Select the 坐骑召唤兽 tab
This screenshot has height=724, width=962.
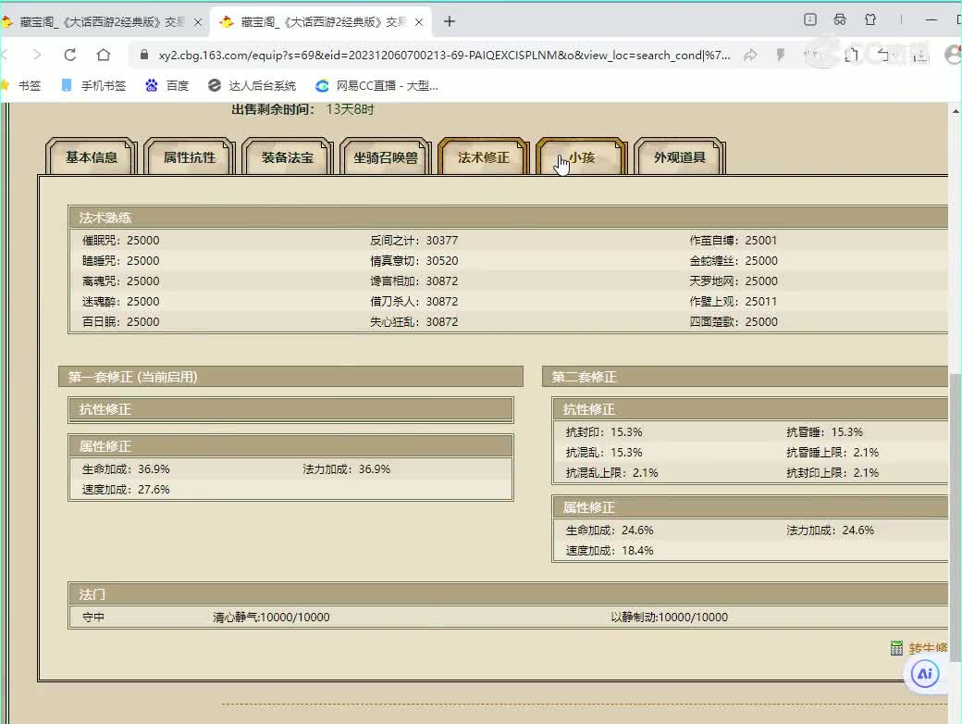click(x=386, y=157)
